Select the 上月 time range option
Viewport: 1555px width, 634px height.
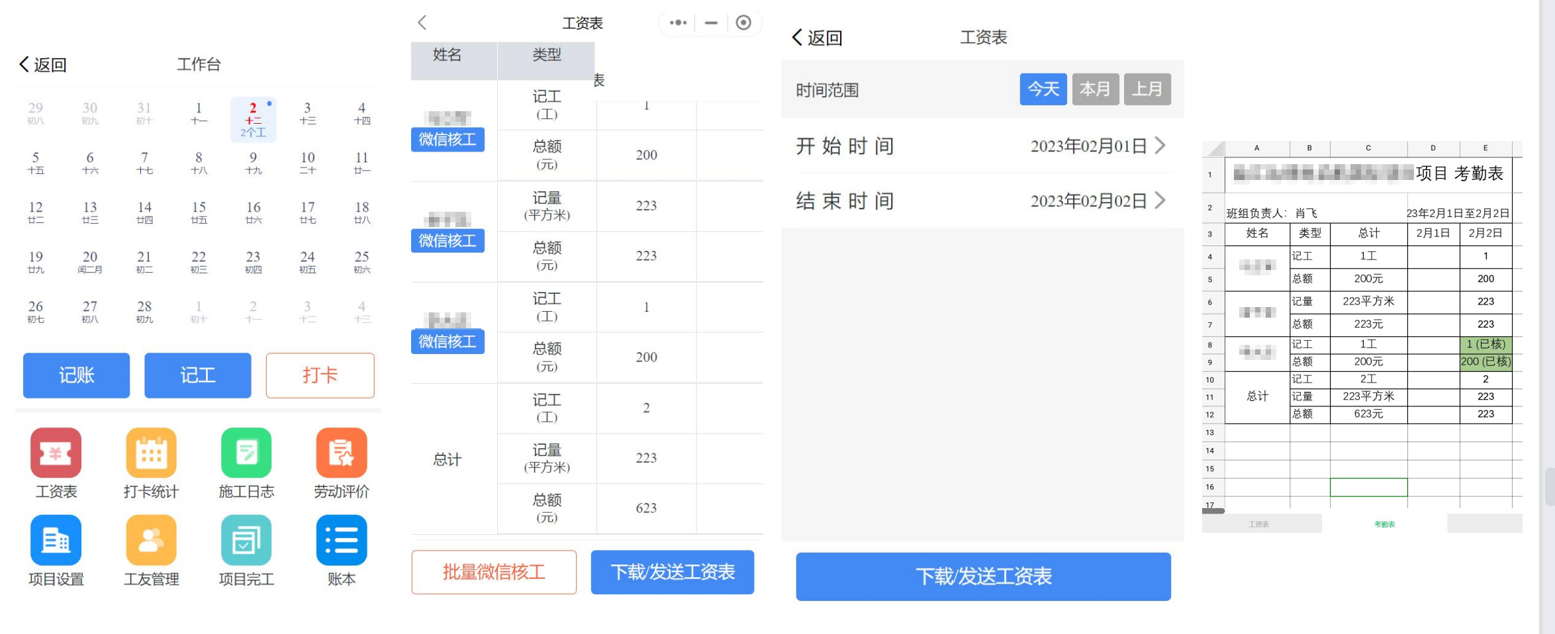pyautogui.click(x=1148, y=89)
